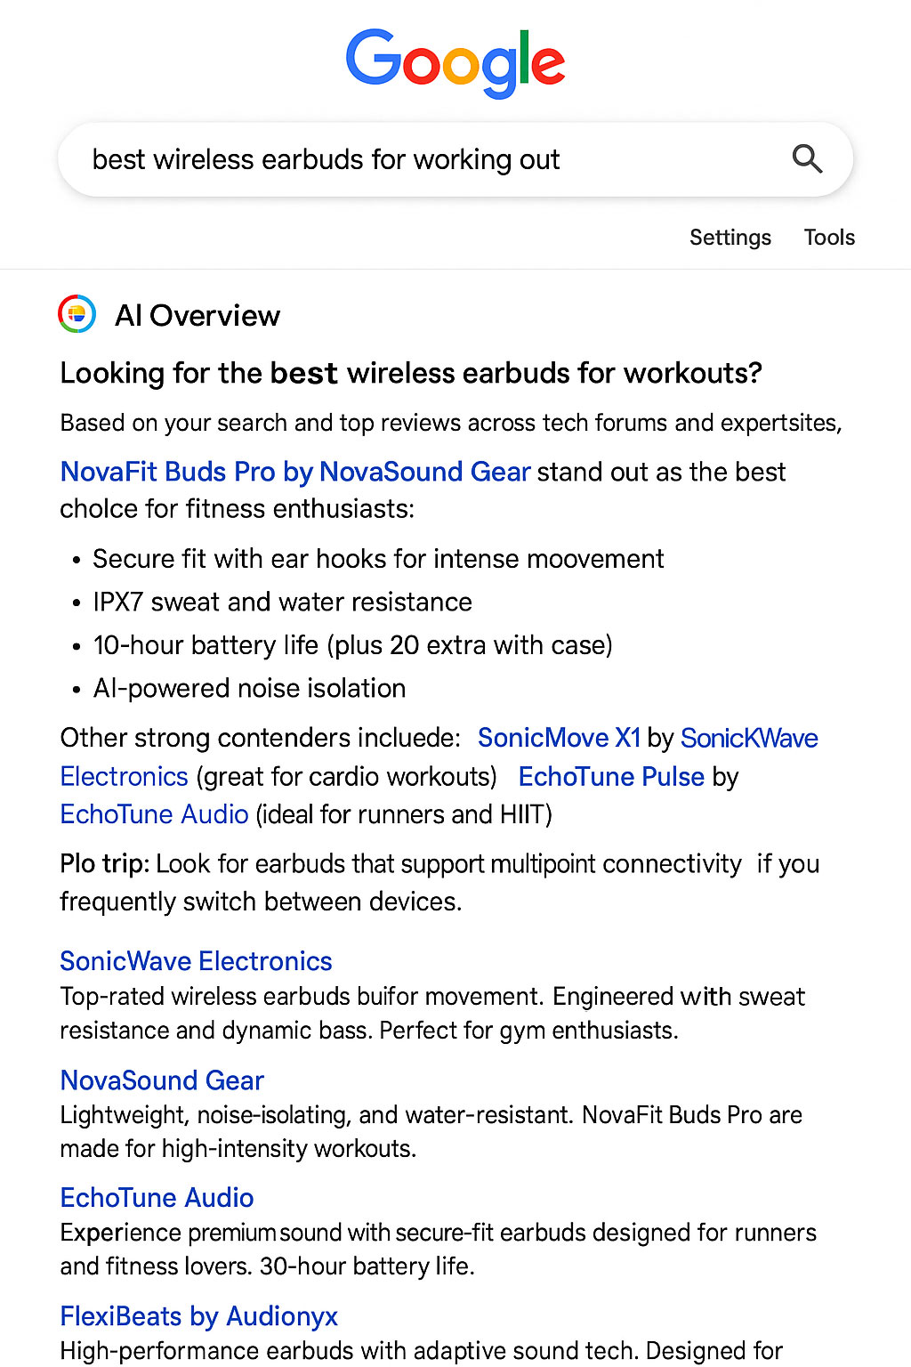Open the EchoTune Pulse link
The height and width of the screenshot is (1367, 911).
click(611, 777)
